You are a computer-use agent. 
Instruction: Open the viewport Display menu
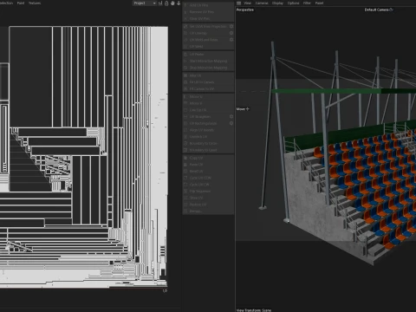(x=277, y=3)
